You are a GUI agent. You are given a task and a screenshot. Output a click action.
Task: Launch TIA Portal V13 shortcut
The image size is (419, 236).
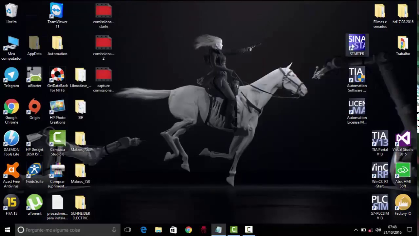380,144
